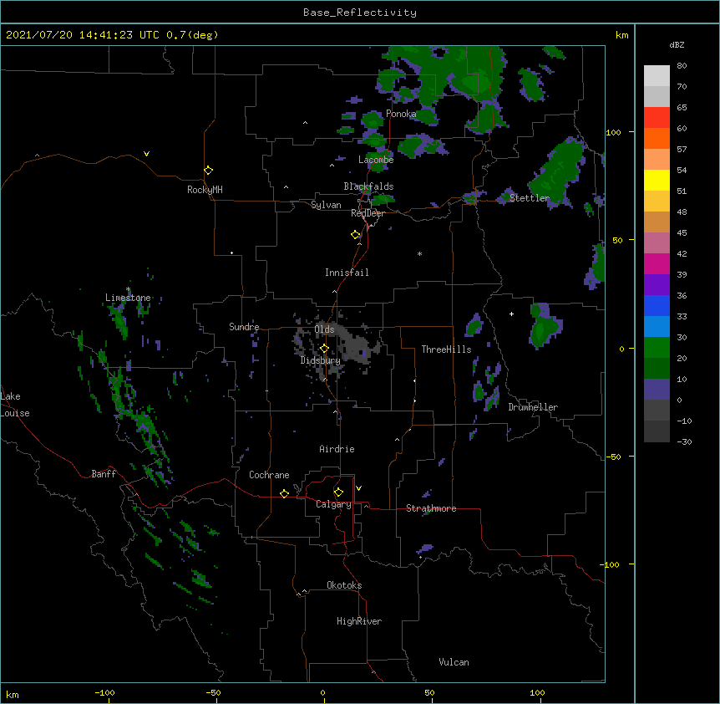720x704 pixels.
Task: Click the yellow diamond marker above RockyMH
Action: click(x=209, y=171)
